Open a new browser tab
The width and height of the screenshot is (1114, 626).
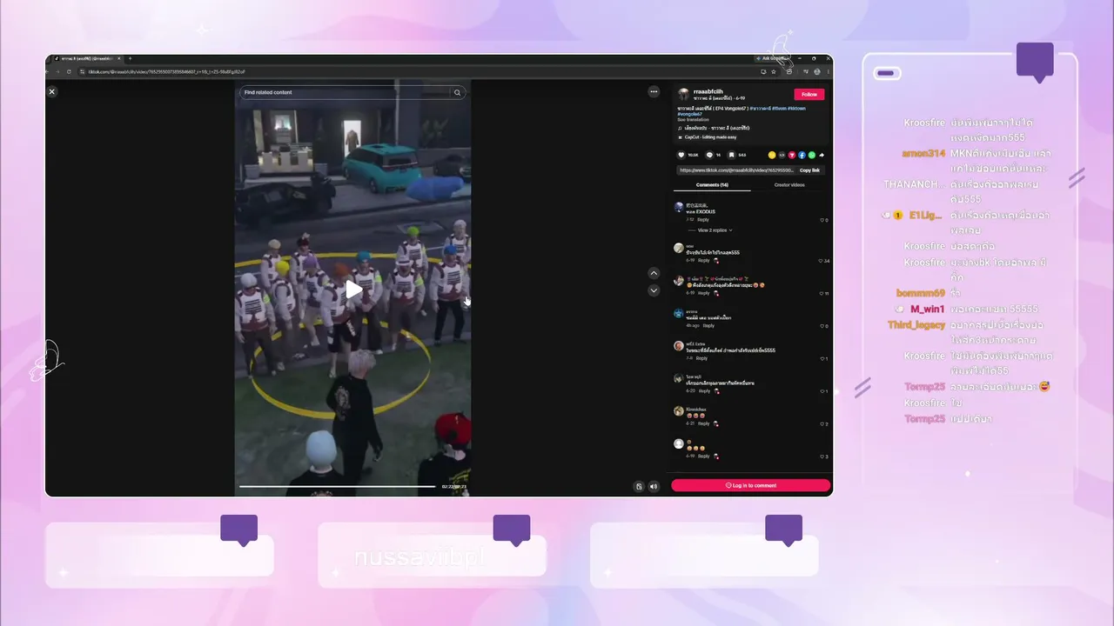(x=130, y=59)
